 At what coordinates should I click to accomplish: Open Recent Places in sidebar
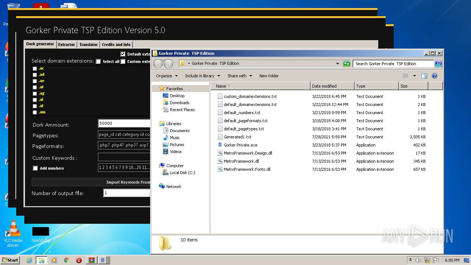182,110
